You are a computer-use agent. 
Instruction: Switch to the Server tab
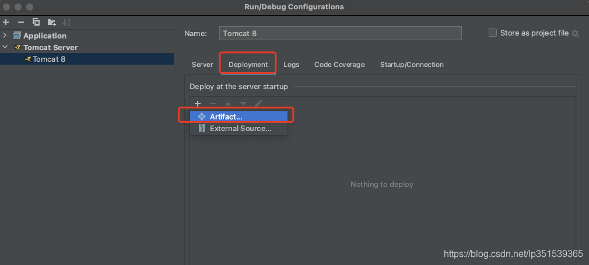[202, 65]
